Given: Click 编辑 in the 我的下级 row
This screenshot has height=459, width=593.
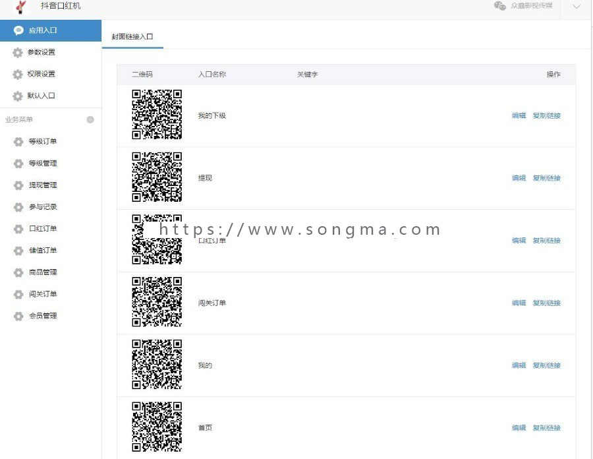Looking at the screenshot, I should coord(519,115).
